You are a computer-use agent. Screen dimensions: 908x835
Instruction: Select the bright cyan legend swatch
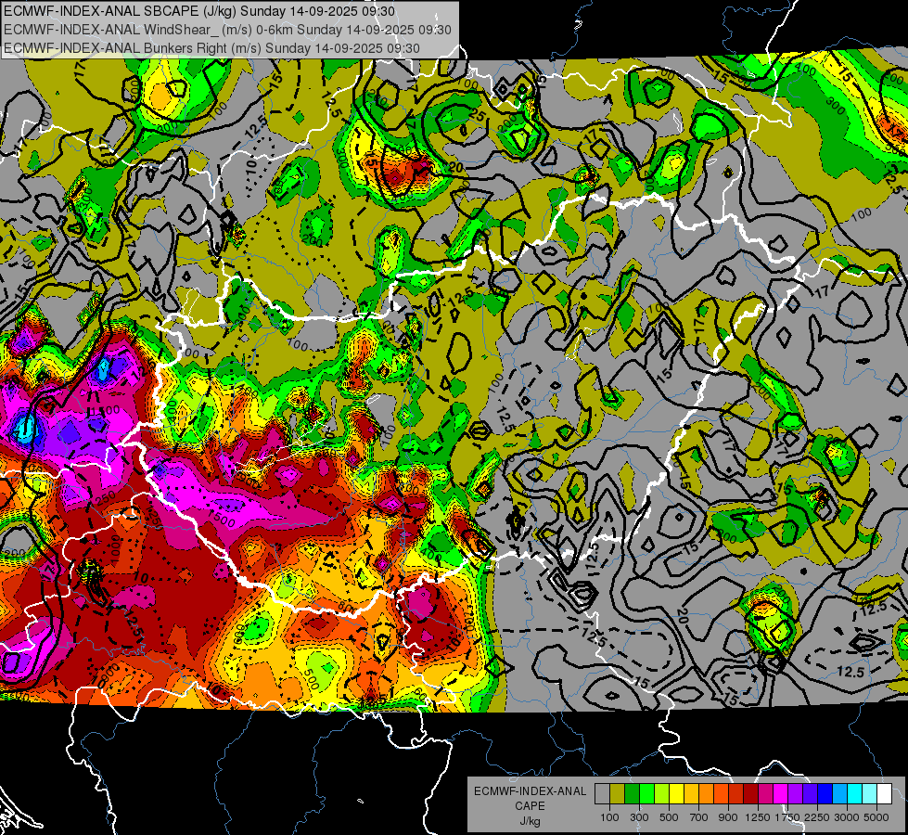click(x=854, y=794)
